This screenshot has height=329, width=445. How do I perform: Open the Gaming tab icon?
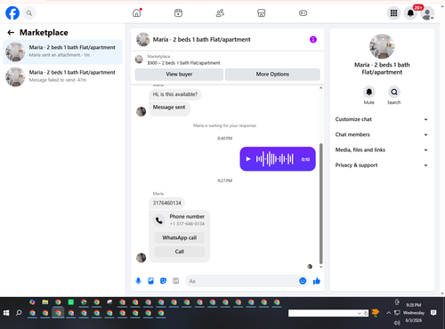pyautogui.click(x=303, y=13)
